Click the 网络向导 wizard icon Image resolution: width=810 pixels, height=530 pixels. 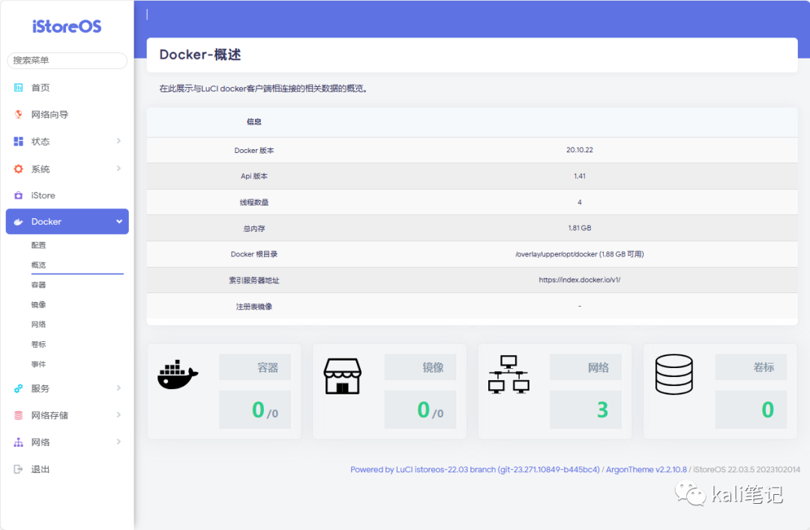(x=19, y=114)
